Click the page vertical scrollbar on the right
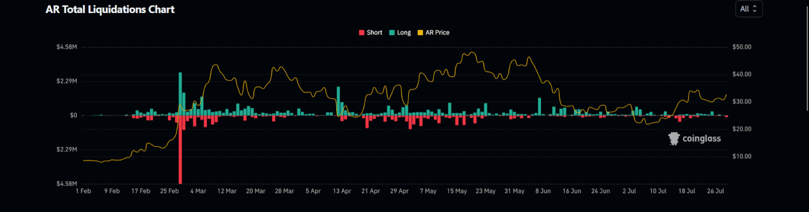The image size is (809, 212). click(x=807, y=57)
